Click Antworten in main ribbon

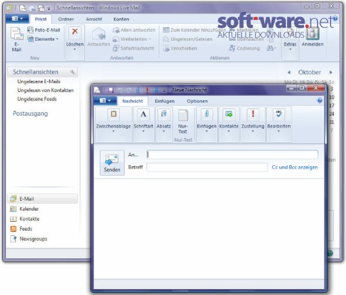tap(99, 38)
